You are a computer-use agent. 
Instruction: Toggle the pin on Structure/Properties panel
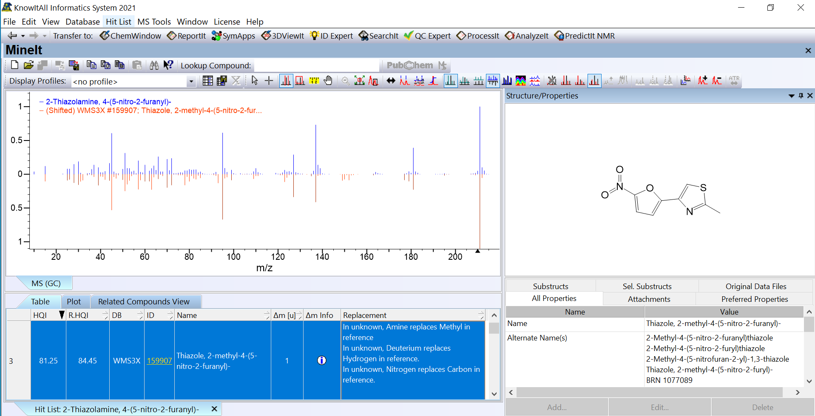[801, 96]
